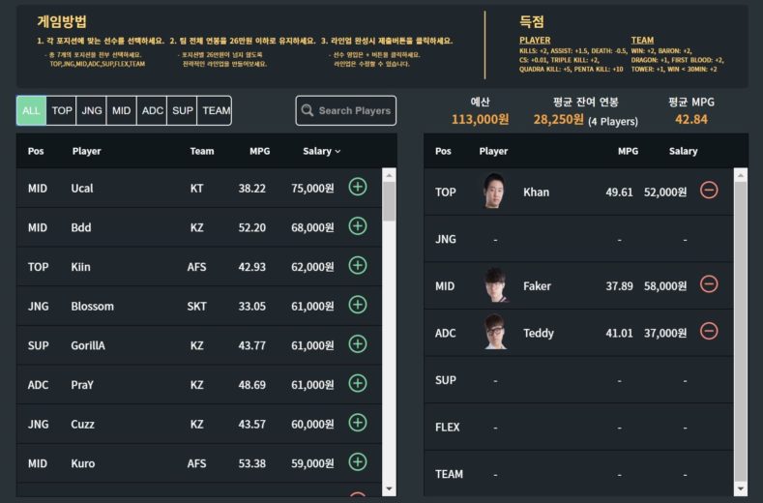The width and height of the screenshot is (763, 503).
Task: Click plus icon next to Kiin
Action: 358,266
